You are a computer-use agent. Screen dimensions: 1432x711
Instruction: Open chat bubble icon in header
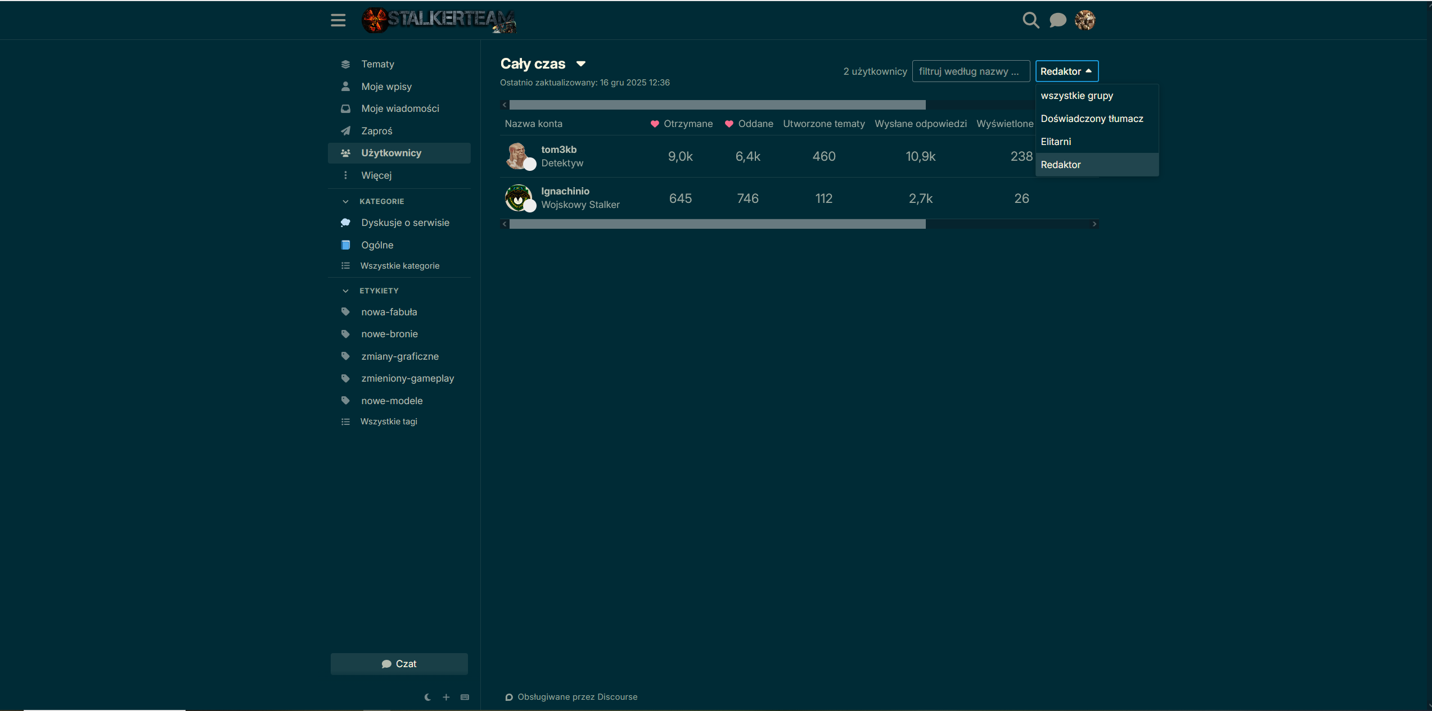tap(1057, 20)
